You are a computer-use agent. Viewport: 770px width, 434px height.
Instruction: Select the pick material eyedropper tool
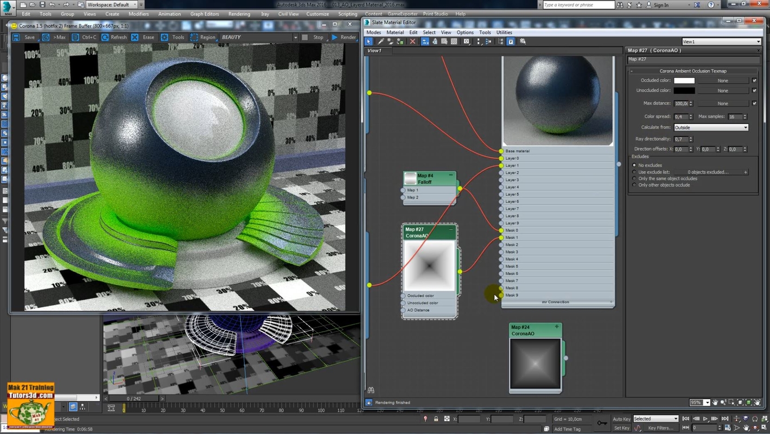pyautogui.click(x=381, y=41)
